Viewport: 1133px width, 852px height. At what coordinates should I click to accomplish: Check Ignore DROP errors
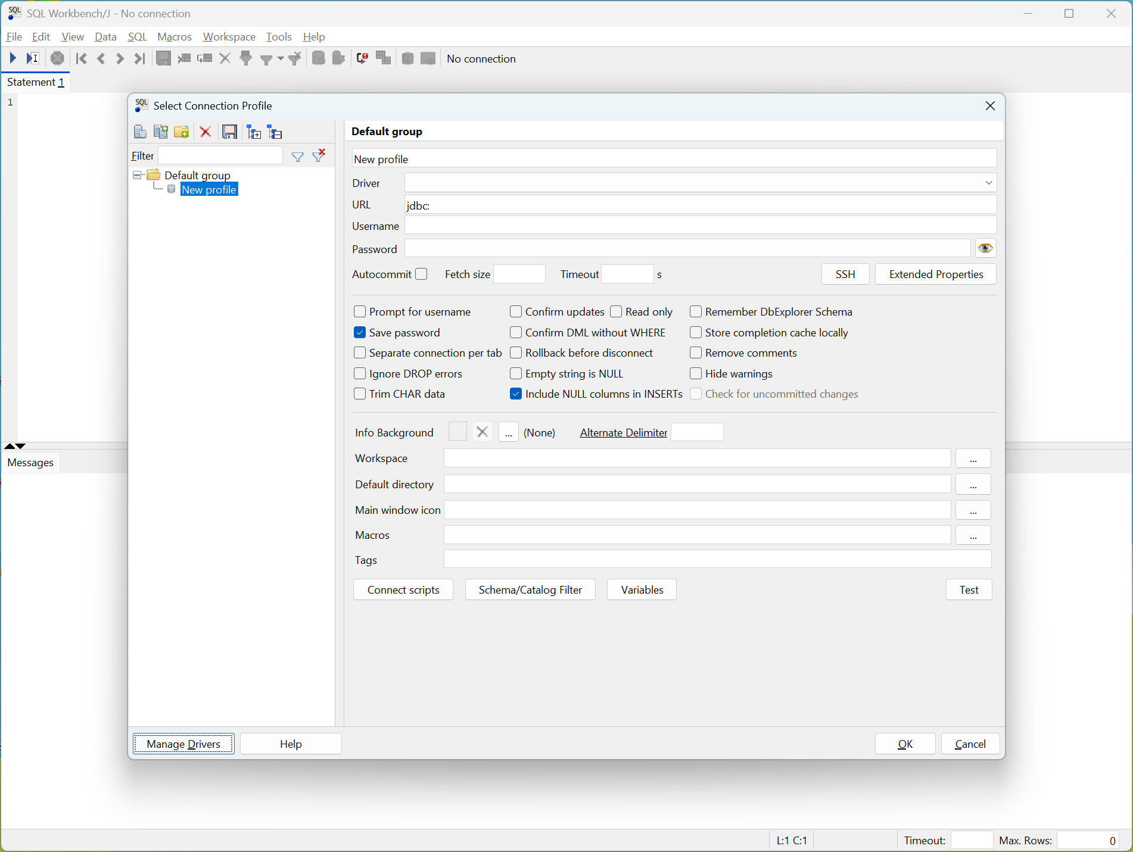point(360,373)
